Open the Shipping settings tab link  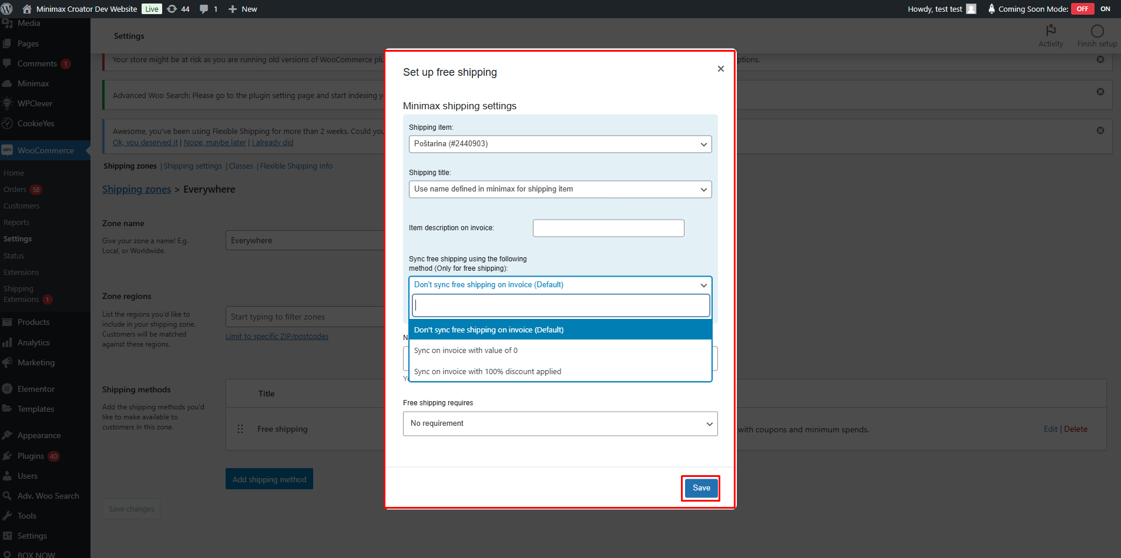[193, 166]
